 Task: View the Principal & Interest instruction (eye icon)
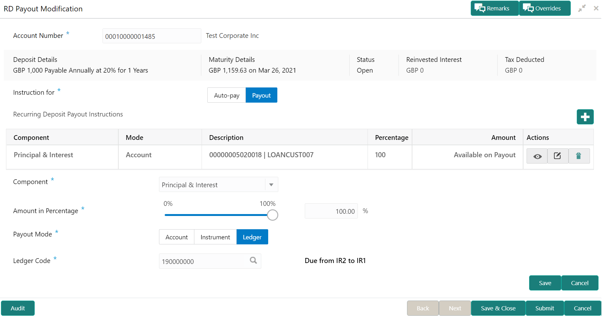(x=537, y=156)
